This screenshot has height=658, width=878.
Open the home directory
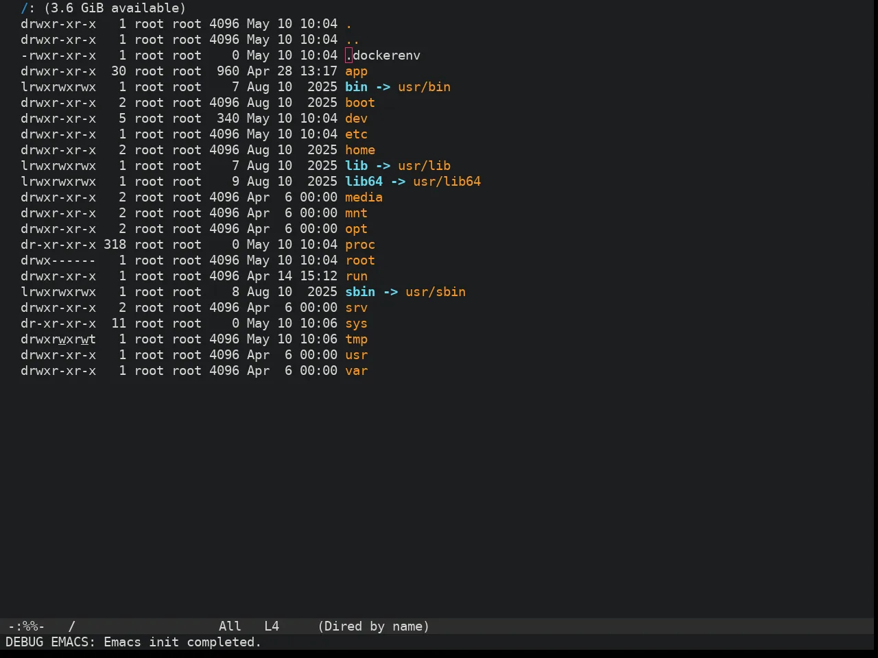point(360,150)
